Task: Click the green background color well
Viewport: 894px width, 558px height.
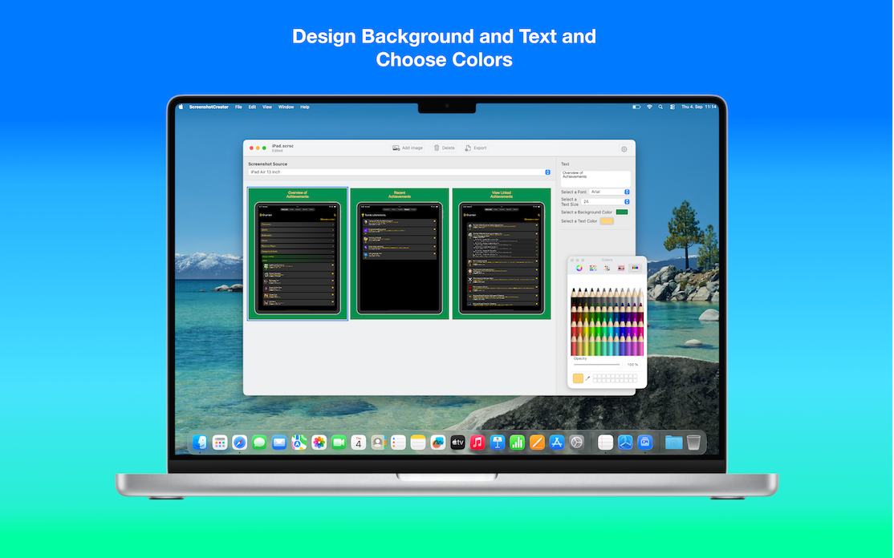Action: point(622,212)
